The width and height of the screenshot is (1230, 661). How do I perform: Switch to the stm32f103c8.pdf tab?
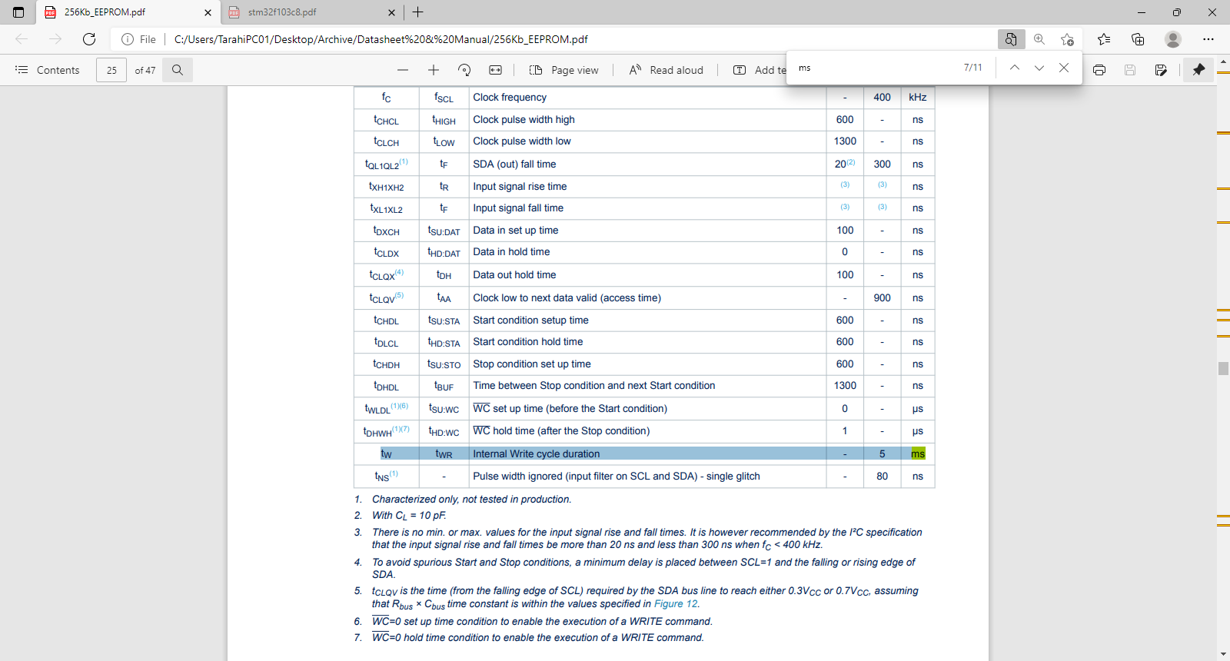coord(312,12)
